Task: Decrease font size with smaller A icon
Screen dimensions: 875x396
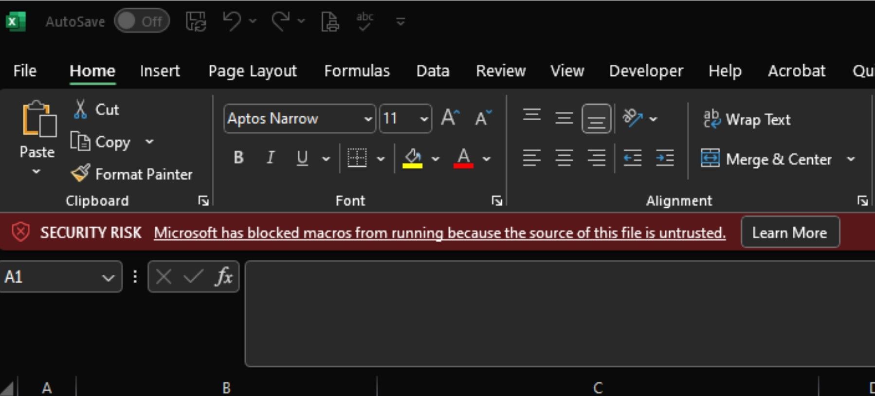Action: click(x=483, y=118)
